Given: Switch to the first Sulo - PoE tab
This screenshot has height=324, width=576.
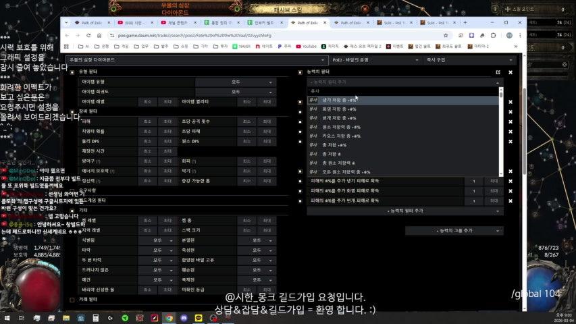Looking at the screenshot, I should coord(394,22).
